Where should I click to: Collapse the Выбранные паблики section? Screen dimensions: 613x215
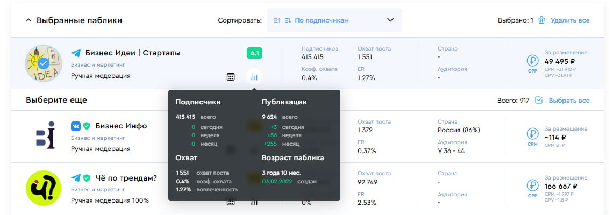[28, 20]
